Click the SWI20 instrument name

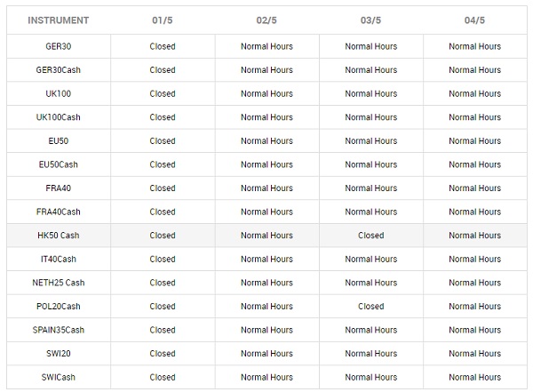[x=59, y=354]
